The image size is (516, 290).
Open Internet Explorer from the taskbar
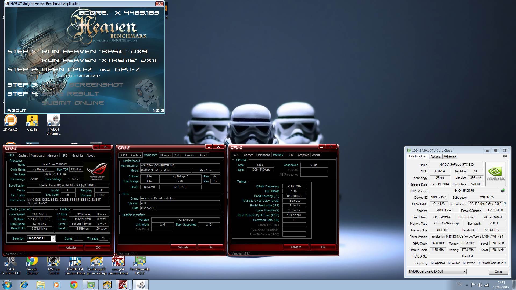(24, 285)
